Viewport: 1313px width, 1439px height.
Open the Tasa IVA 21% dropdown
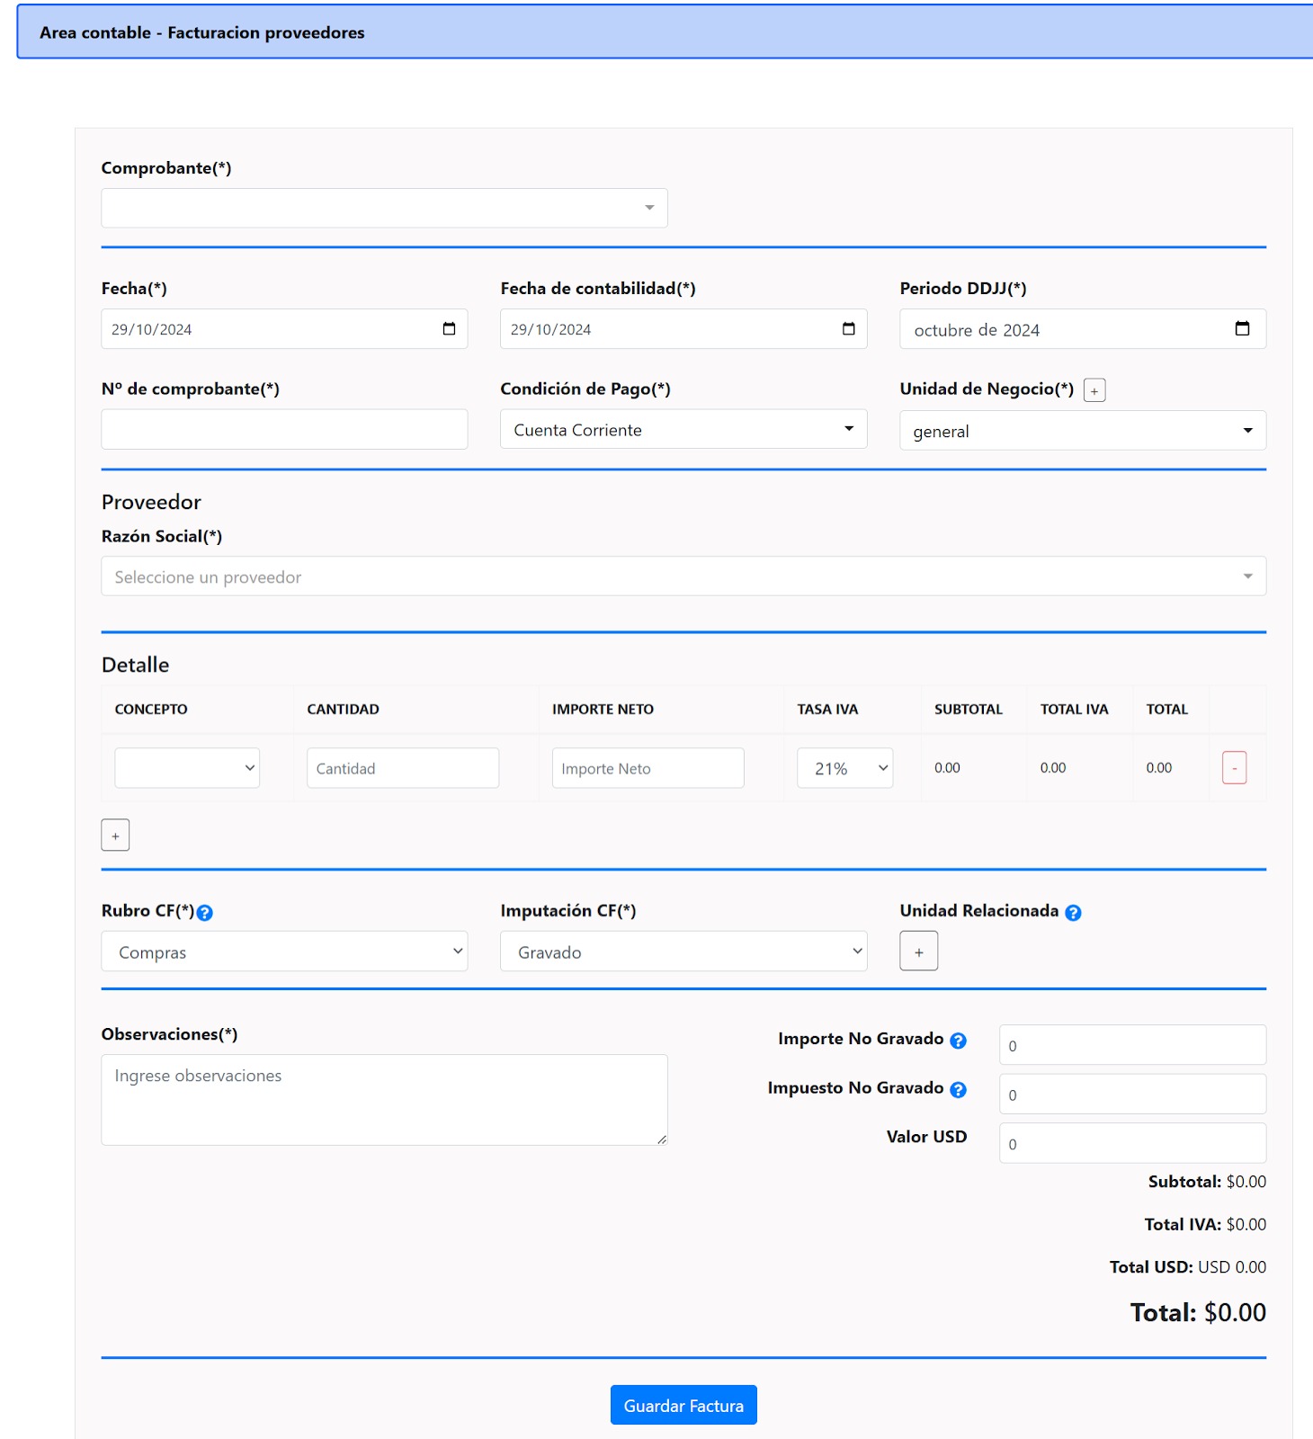[844, 768]
